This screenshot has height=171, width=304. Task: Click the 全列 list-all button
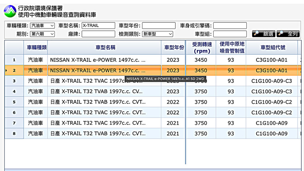pos(288,34)
